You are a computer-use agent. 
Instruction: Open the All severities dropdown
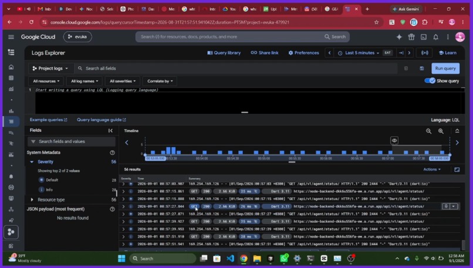pos(123,81)
